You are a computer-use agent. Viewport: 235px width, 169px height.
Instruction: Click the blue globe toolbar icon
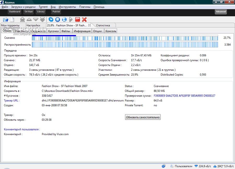point(64,20)
